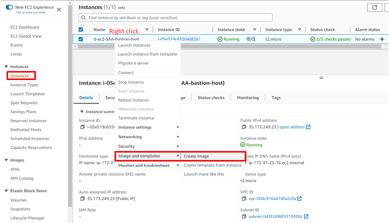This screenshot has width=389, height=223.
Task: Click the zoom out icon beside Running
Action: point(254,39)
